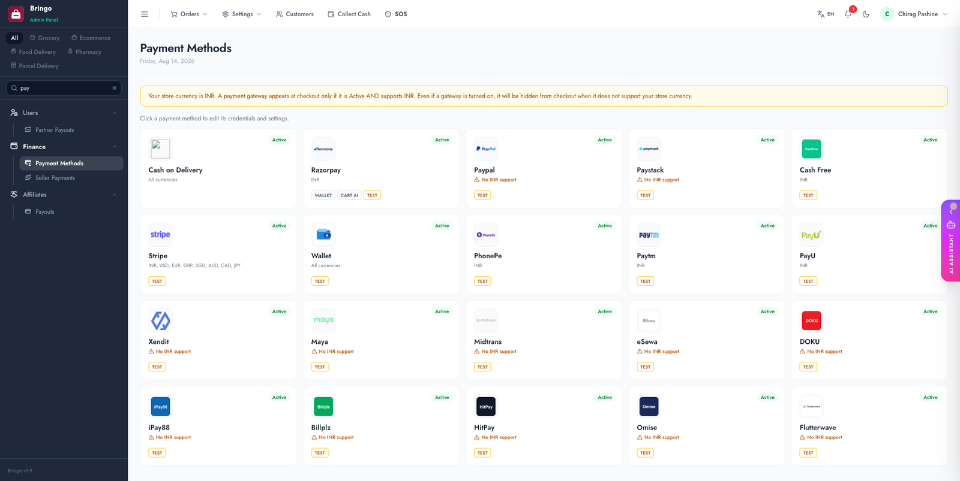The height and width of the screenshot is (481, 960).
Task: Open the notifications bell icon
Action: 848,14
